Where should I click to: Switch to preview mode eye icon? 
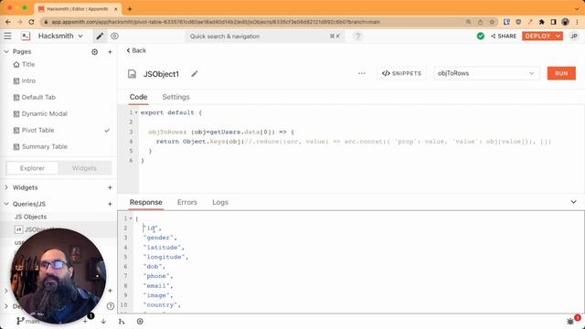114,36
